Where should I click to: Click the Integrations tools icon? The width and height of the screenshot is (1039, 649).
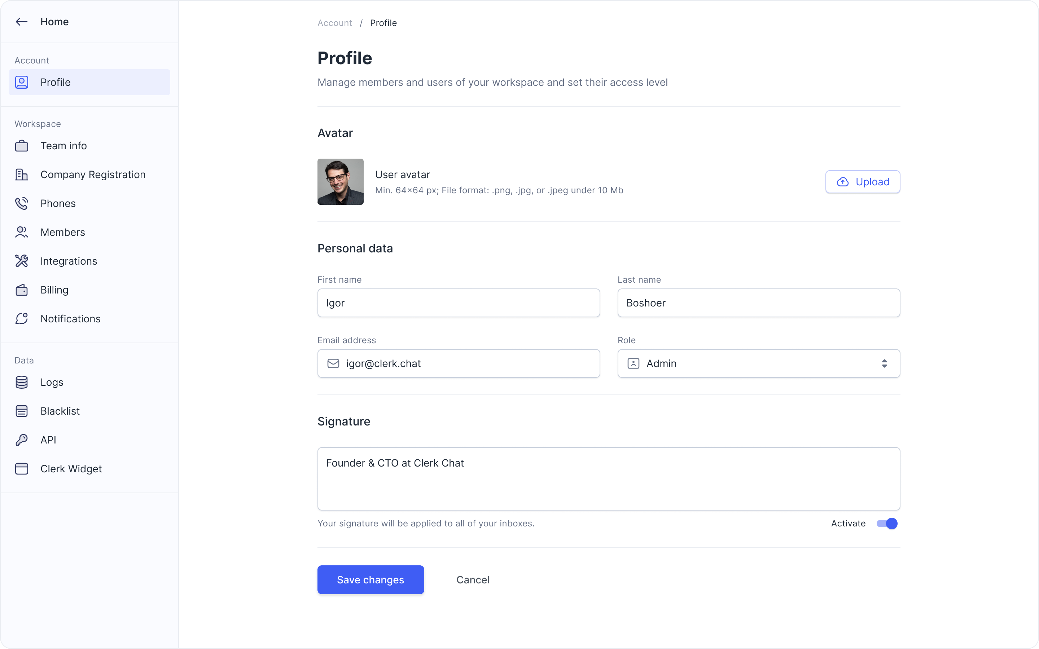point(22,261)
